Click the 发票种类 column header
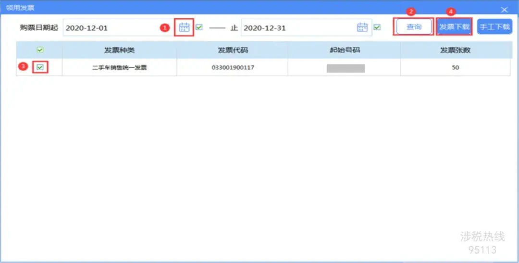 (119, 50)
